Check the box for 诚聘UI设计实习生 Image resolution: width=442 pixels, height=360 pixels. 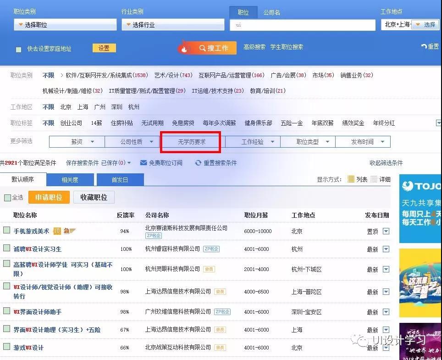point(7,248)
